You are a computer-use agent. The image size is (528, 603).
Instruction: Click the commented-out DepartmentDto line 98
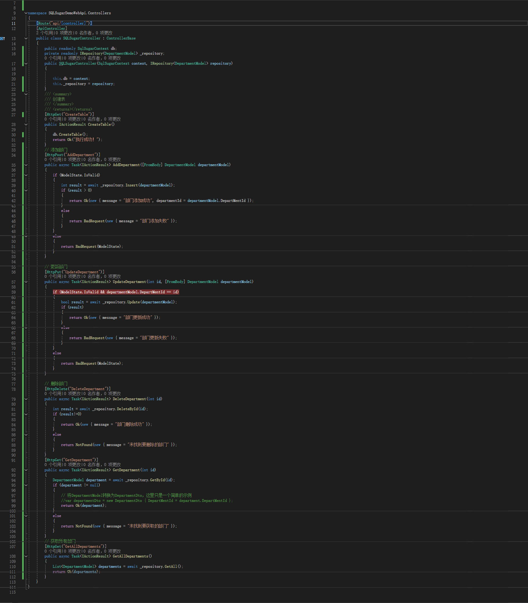point(147,501)
